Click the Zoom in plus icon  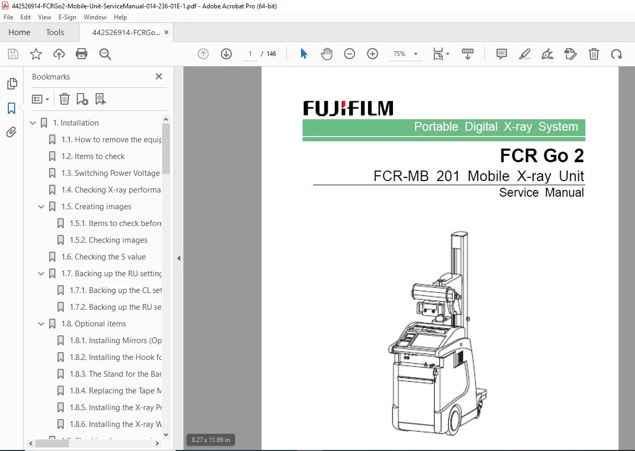[373, 54]
